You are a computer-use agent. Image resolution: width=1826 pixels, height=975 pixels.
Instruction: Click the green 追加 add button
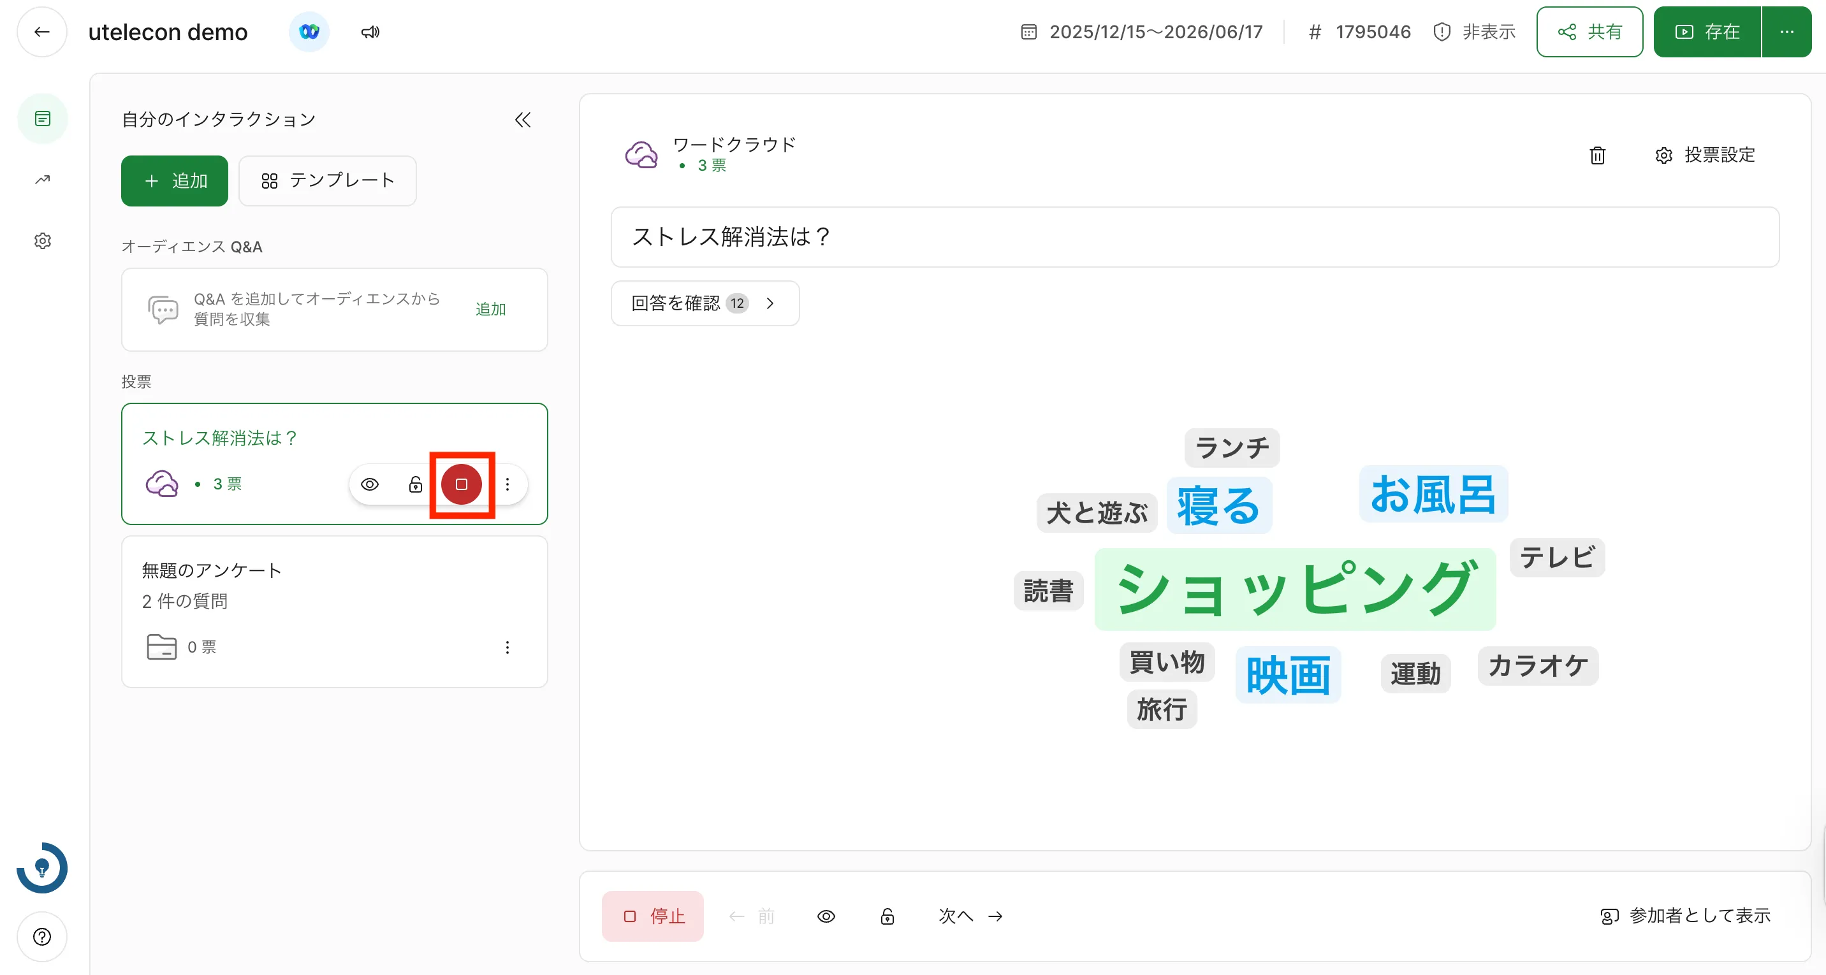175,181
